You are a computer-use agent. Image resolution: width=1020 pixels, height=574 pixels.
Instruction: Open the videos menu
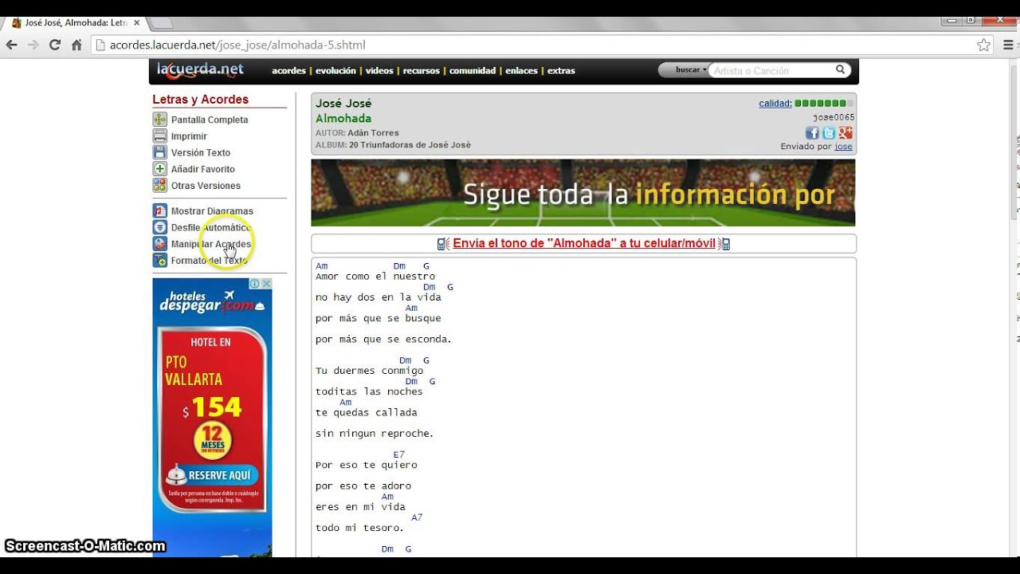point(379,71)
